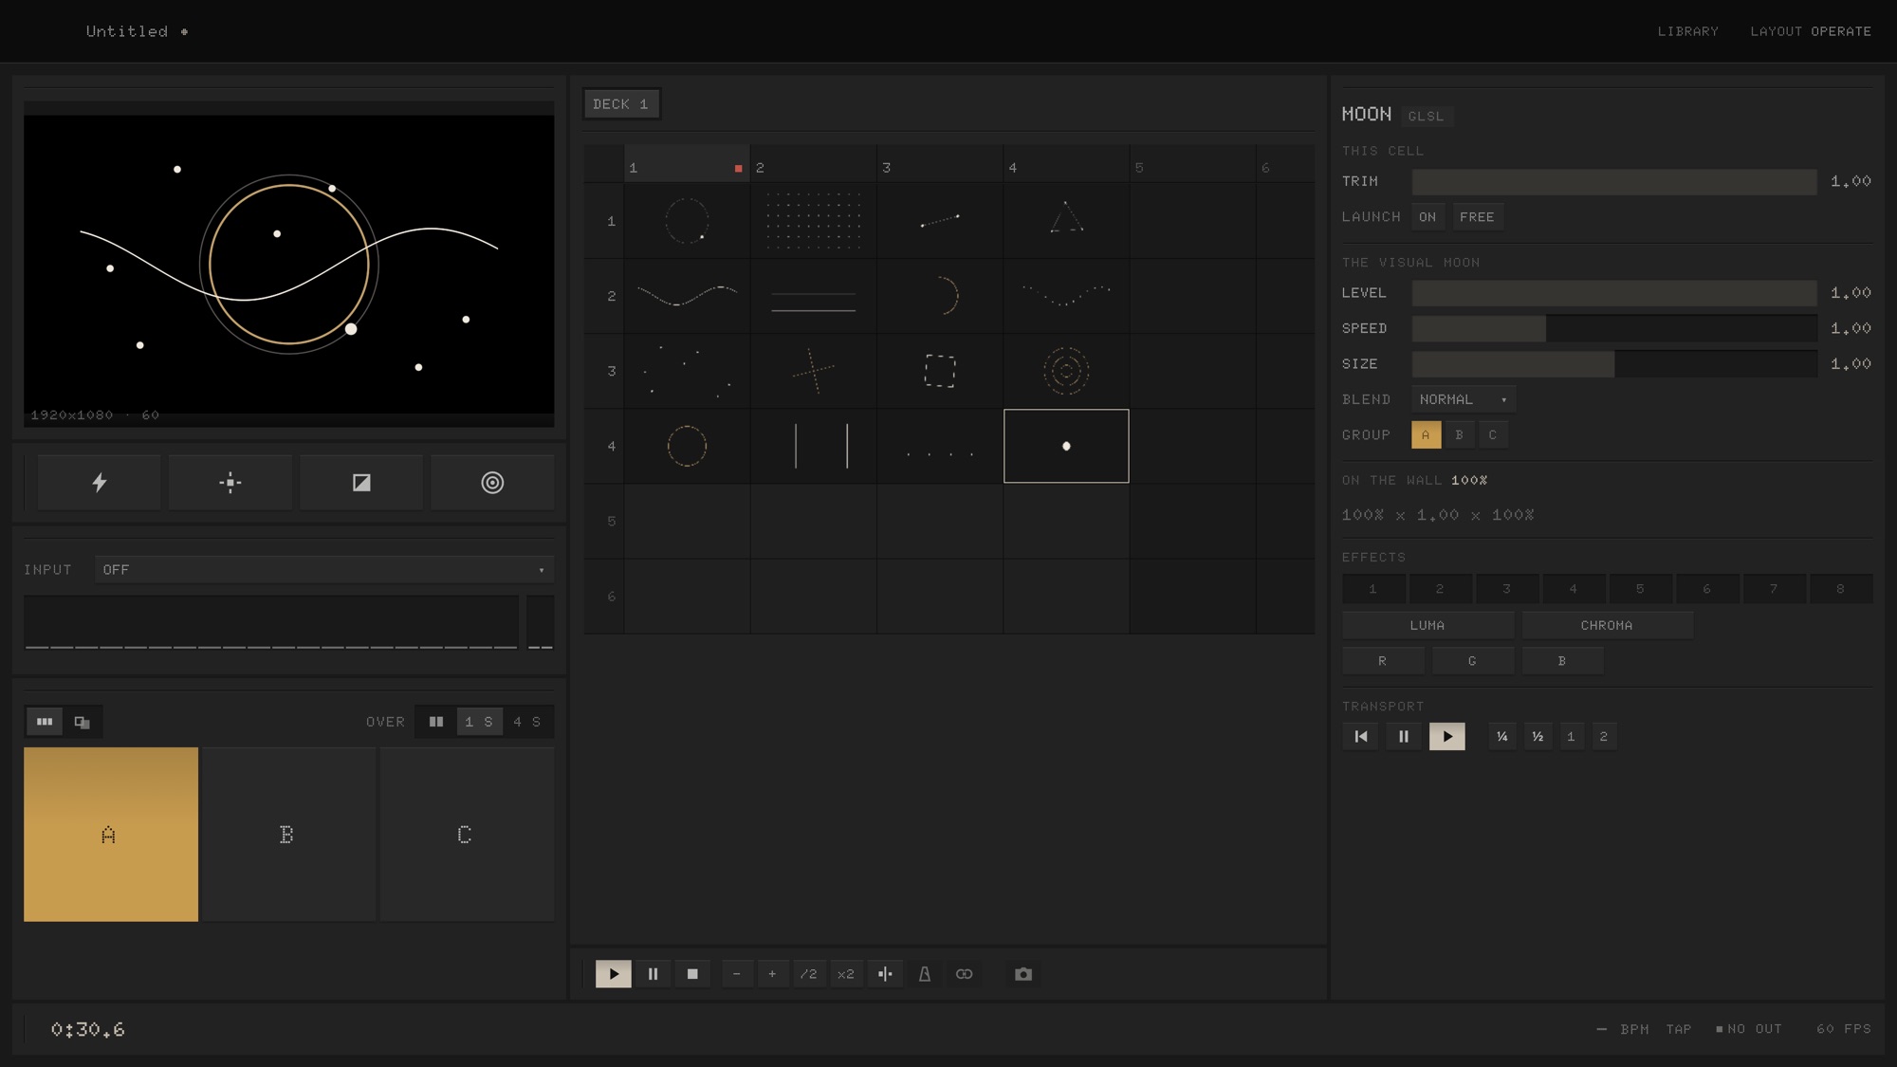Switch to LAYOUT mode

(x=1776, y=31)
